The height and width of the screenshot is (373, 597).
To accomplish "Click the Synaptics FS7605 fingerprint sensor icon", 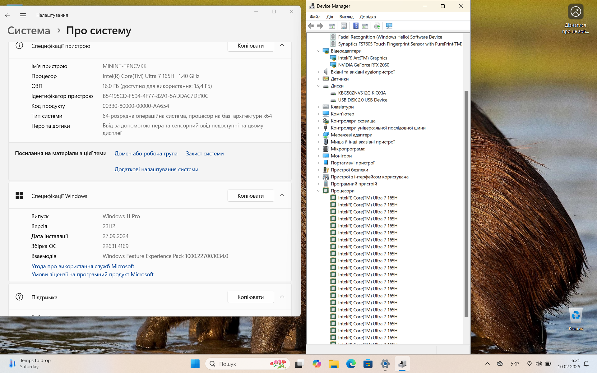I will click(333, 44).
